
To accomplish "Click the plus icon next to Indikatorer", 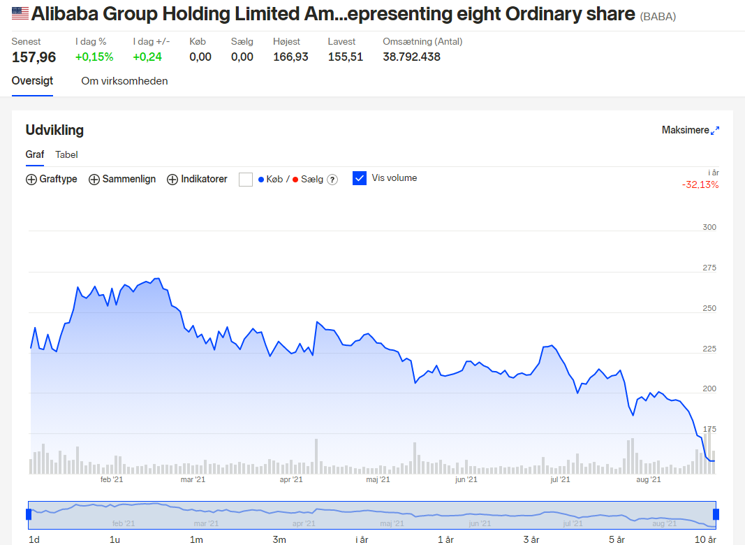I will (x=172, y=180).
